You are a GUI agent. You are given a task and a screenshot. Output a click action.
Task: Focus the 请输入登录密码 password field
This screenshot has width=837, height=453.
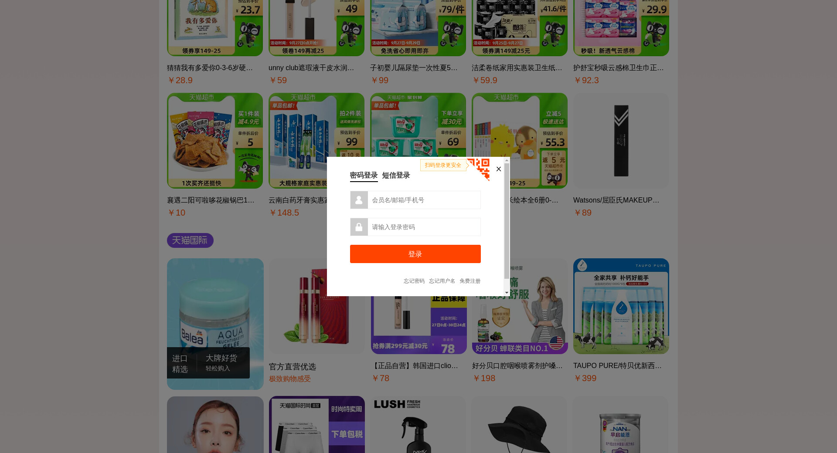424,227
